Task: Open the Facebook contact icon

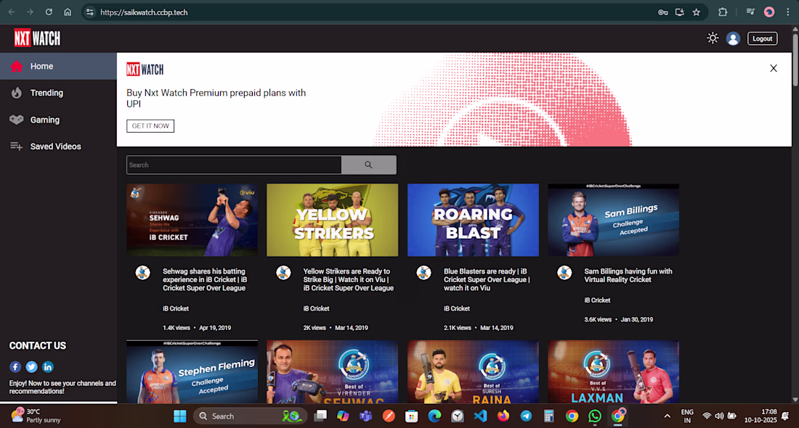Action: (15, 367)
